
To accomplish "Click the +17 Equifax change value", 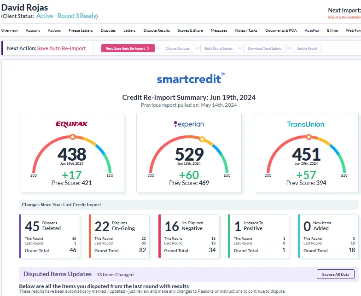I will pos(72,175).
